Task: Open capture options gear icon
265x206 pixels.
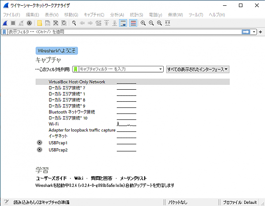Action: coord(29,23)
